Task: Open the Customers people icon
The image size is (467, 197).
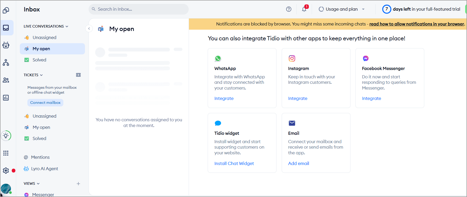Action: click(6, 80)
